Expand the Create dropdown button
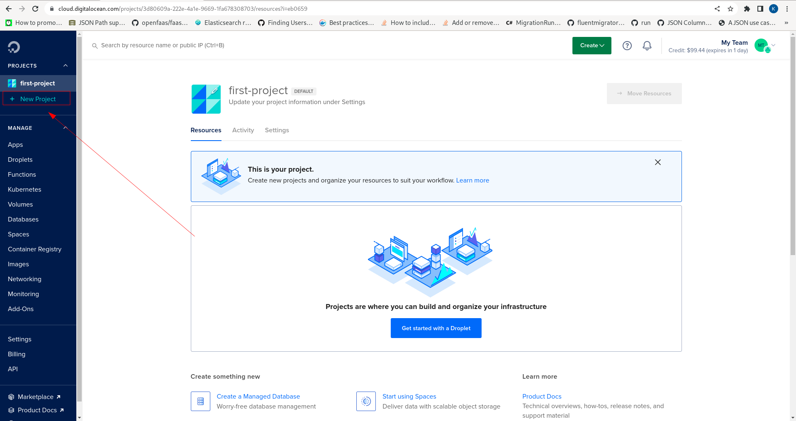Image resolution: width=796 pixels, height=421 pixels. click(x=592, y=46)
